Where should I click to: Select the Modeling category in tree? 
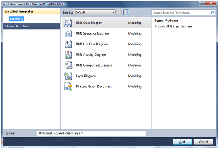click(17, 19)
